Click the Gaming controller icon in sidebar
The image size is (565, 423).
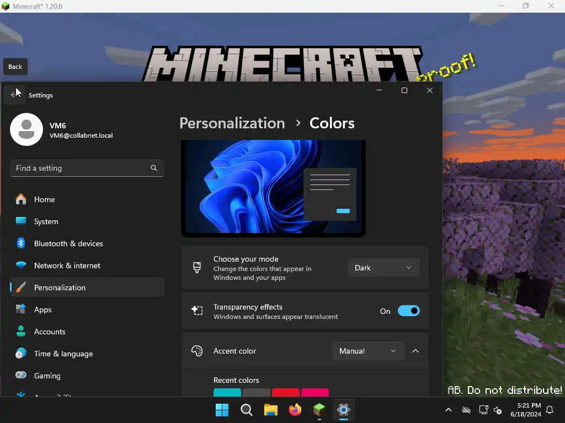[x=21, y=375]
